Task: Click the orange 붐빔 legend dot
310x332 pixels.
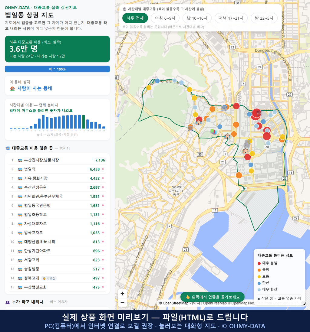Action: click(x=259, y=270)
